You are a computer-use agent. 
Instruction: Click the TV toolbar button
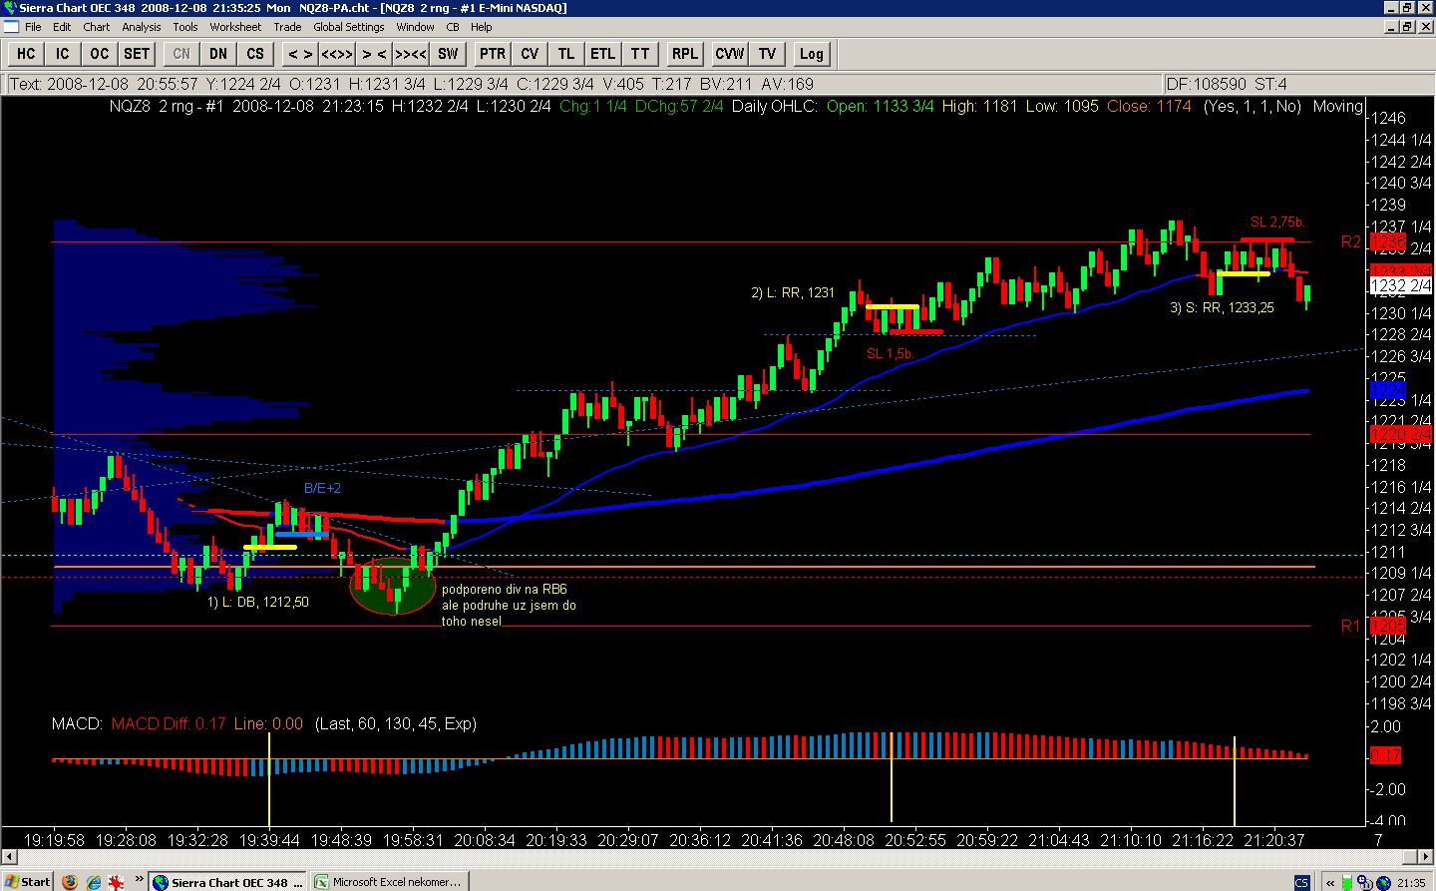[x=767, y=54]
